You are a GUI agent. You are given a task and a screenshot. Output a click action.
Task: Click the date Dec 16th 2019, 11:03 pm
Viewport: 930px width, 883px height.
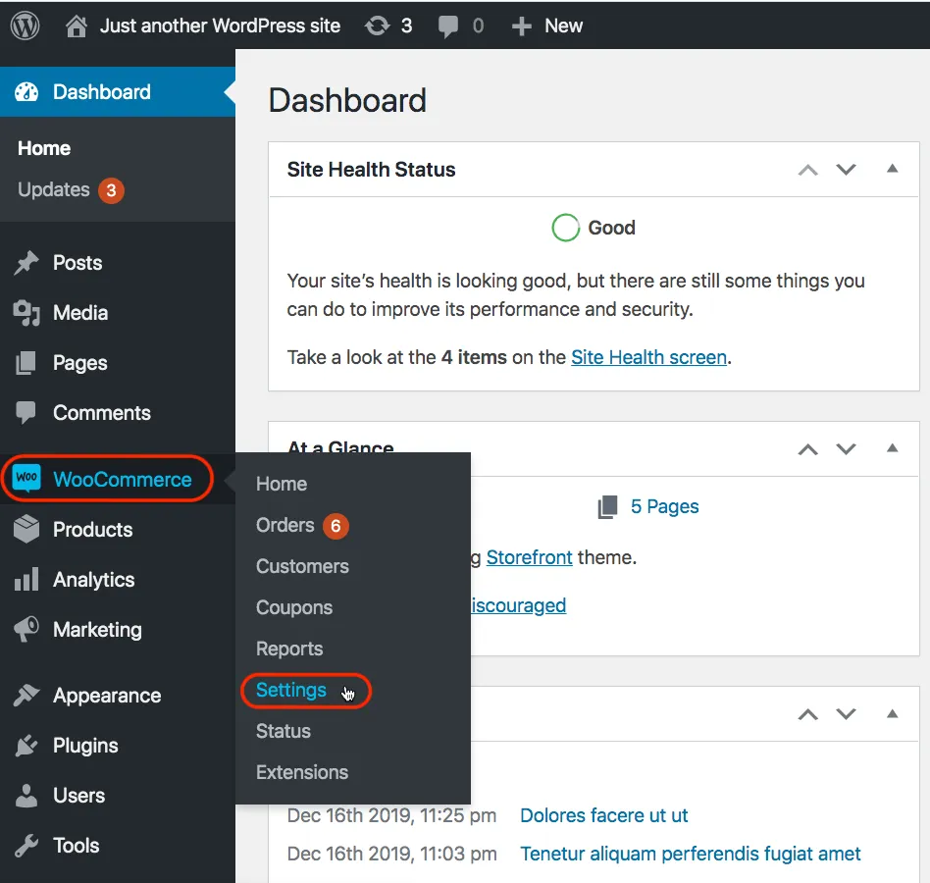[391, 854]
